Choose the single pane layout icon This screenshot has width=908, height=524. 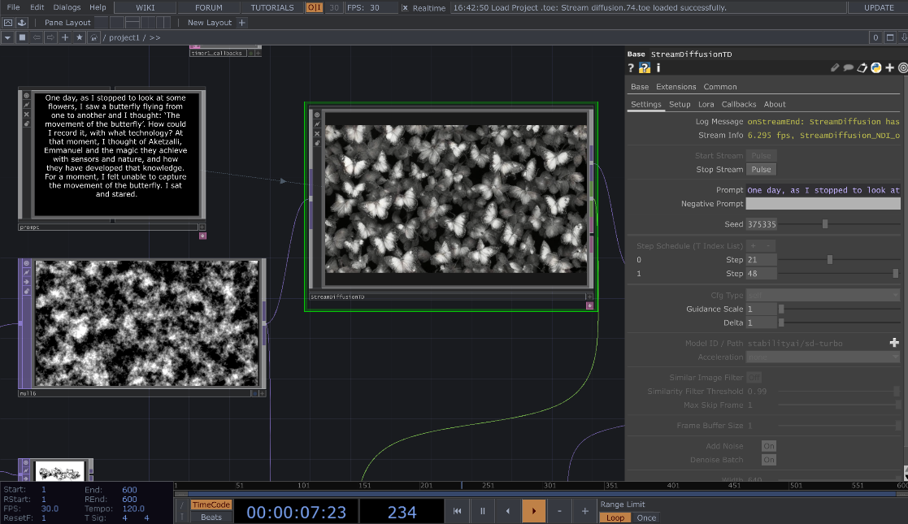[102, 23]
